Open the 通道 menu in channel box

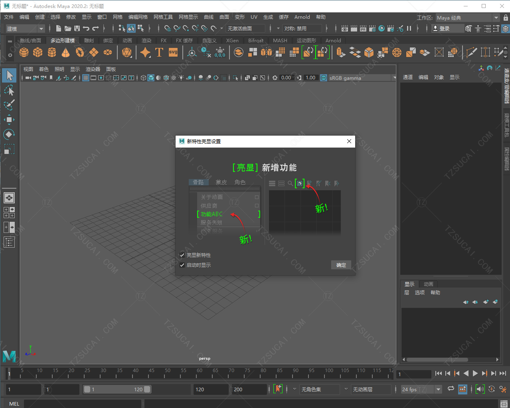click(408, 77)
